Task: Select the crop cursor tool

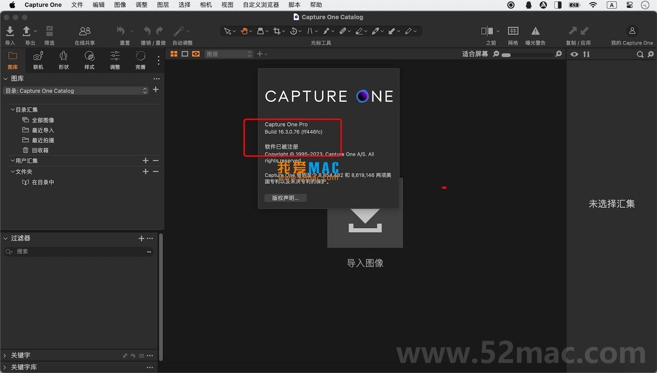Action: click(277, 31)
